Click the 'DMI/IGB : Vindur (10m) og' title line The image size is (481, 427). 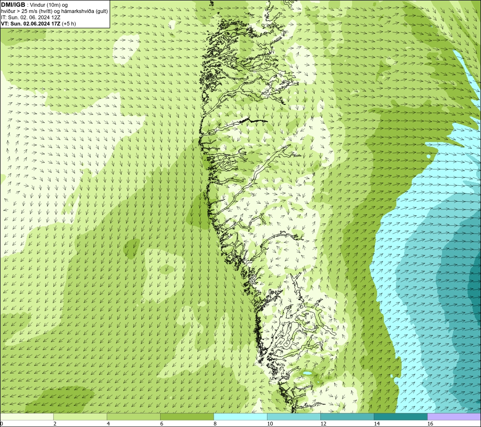35,5
